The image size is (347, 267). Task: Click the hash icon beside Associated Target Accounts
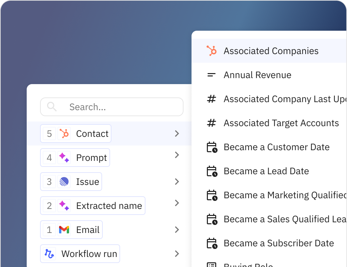pyautogui.click(x=212, y=123)
